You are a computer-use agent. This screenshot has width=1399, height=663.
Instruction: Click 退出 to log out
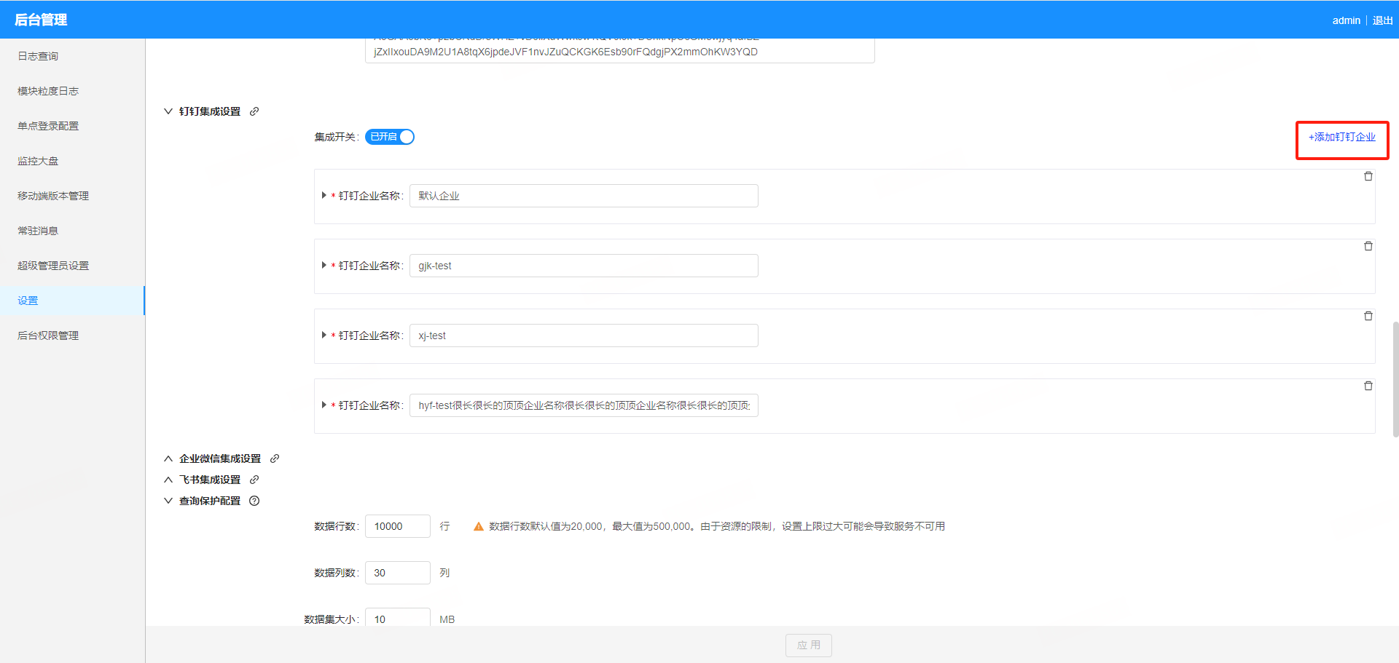point(1382,20)
